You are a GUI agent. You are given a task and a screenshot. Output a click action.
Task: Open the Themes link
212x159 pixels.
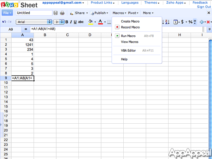(152, 2)
